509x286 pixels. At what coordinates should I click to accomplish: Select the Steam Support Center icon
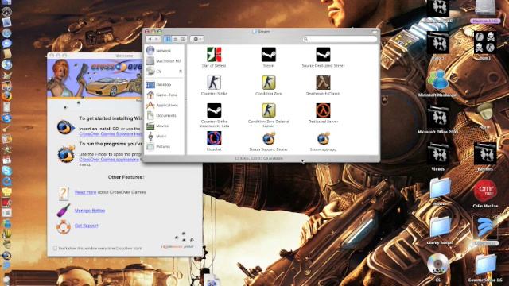point(269,139)
